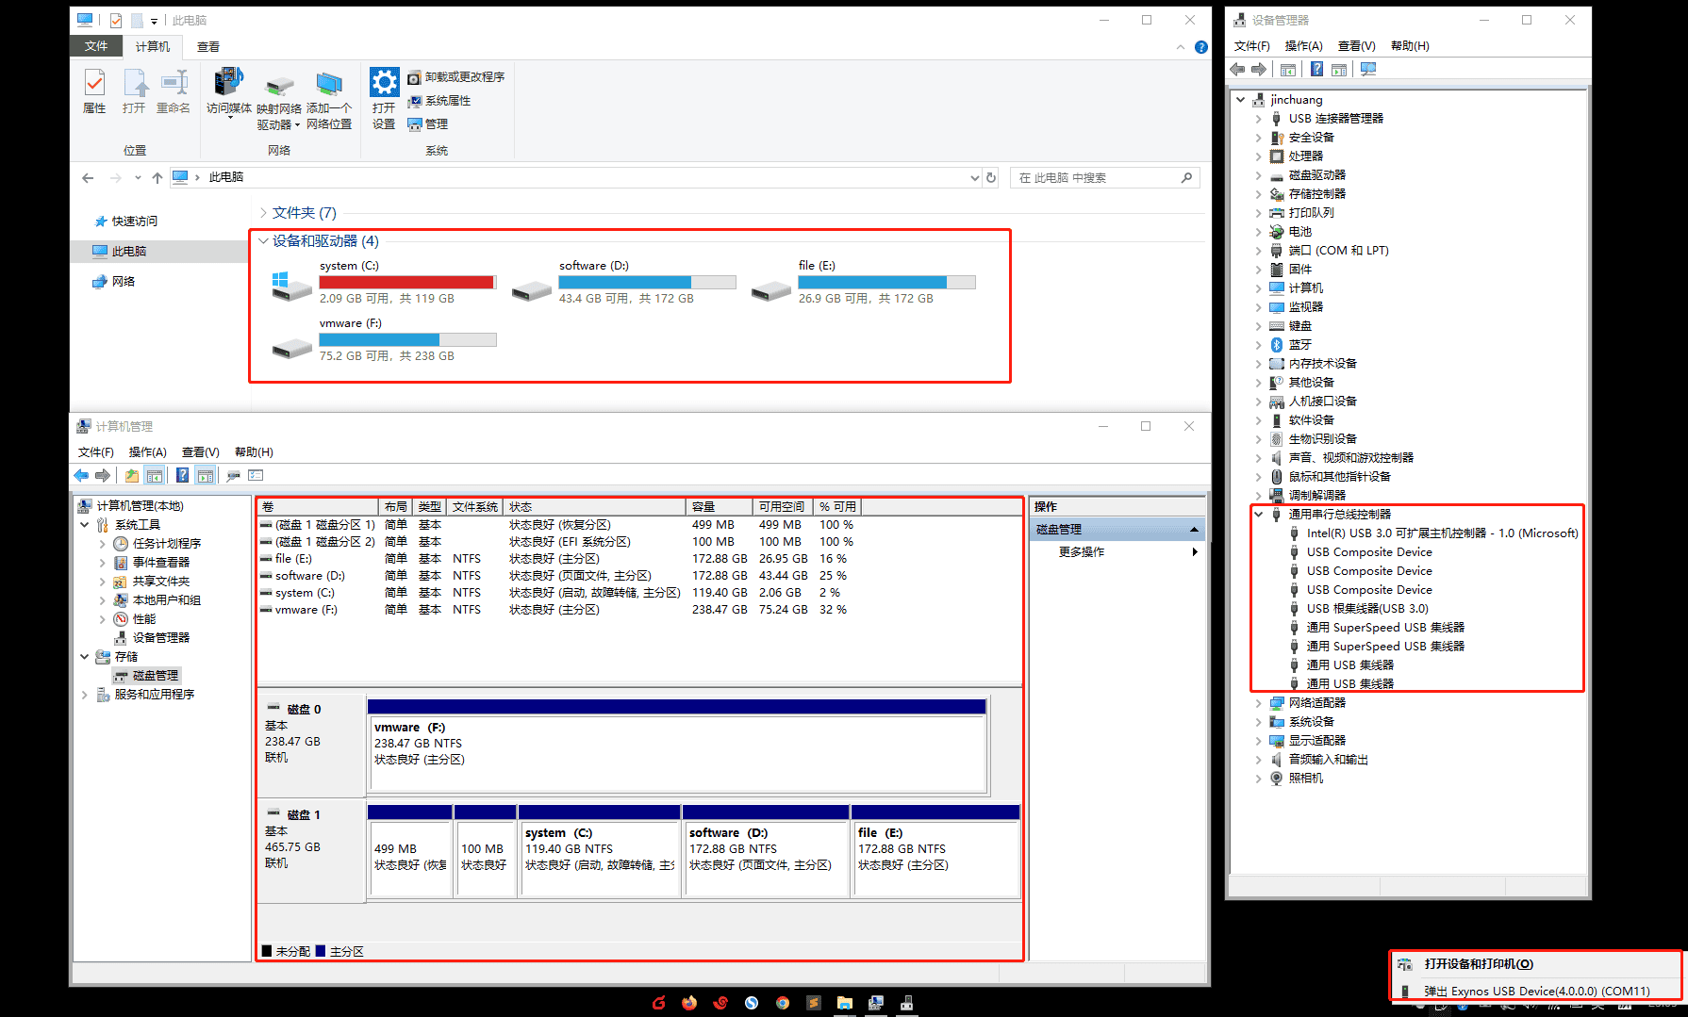The image size is (1688, 1017).
Task: Click the Explorer back arrow
Action: click(x=88, y=177)
